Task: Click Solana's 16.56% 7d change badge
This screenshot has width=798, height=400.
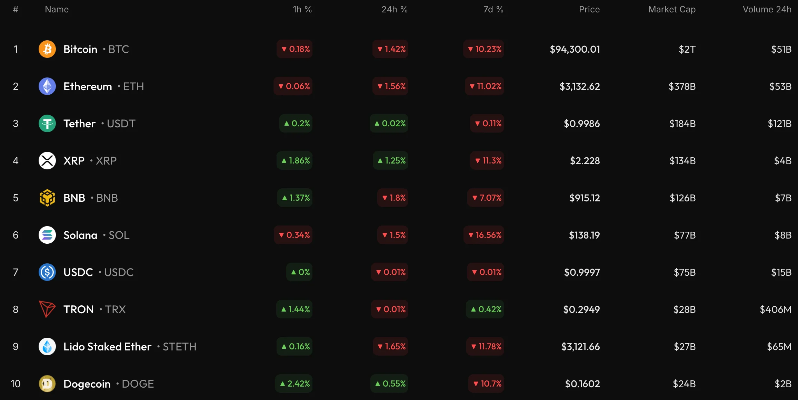Action: (x=484, y=235)
